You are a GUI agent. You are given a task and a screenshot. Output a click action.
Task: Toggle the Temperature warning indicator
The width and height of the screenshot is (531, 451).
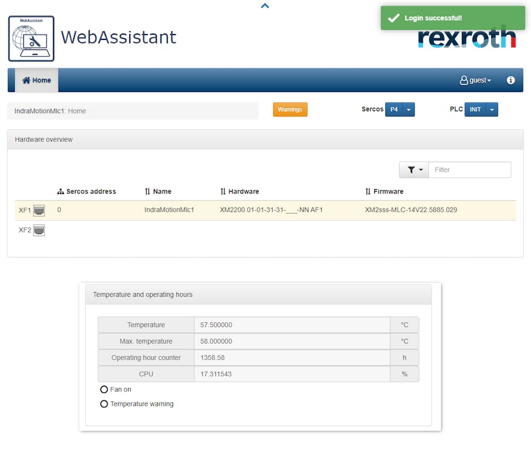[x=104, y=404]
